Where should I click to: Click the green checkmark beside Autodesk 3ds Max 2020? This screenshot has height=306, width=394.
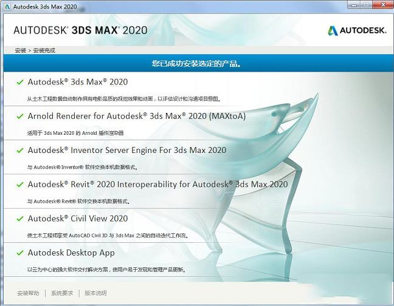20,82
